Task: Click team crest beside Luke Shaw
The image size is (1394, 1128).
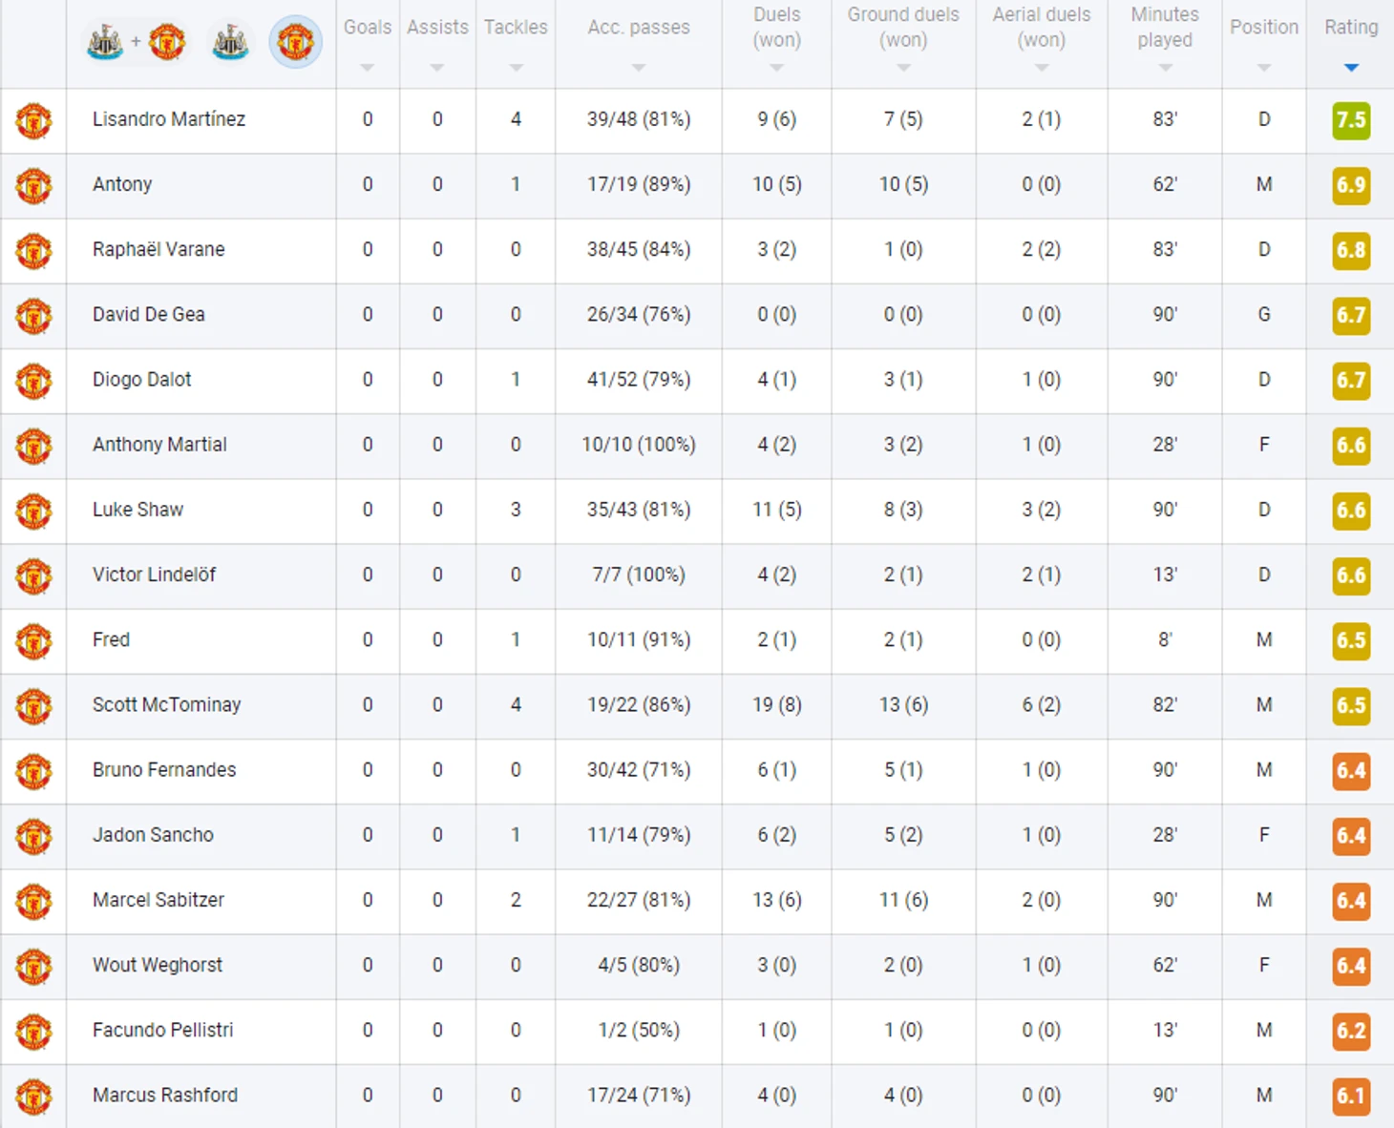Action: click(x=33, y=511)
